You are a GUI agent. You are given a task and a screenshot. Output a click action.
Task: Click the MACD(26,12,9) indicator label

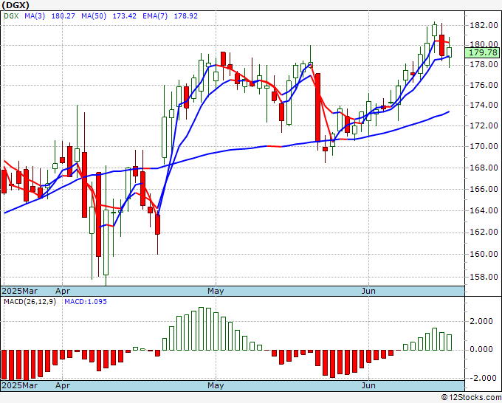(x=30, y=302)
